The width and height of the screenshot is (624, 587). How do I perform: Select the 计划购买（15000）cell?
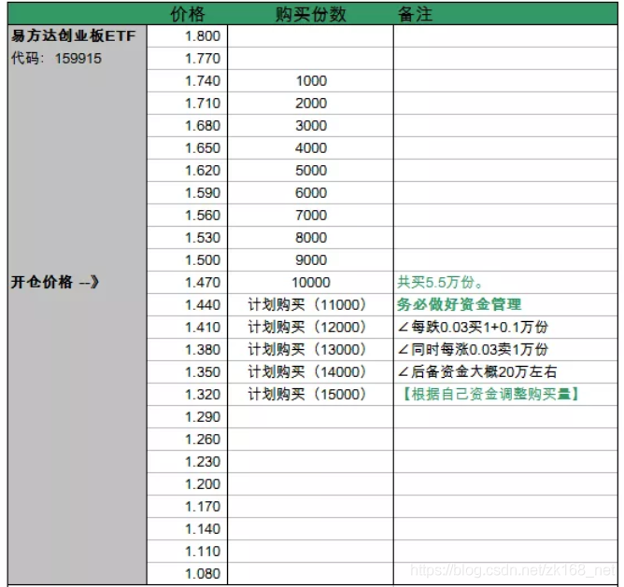click(310, 395)
